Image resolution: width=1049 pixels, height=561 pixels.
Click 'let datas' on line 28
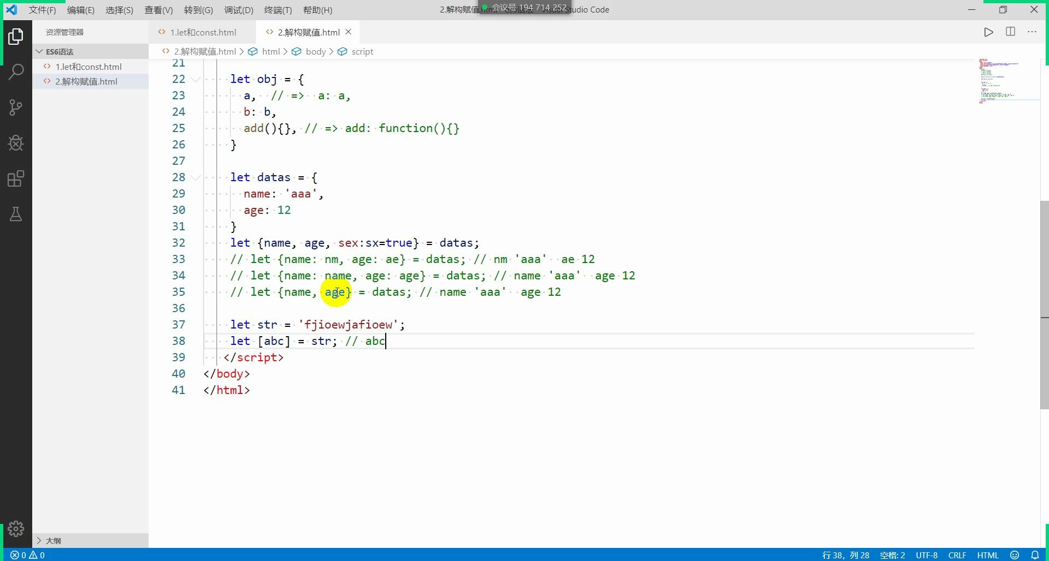click(260, 177)
